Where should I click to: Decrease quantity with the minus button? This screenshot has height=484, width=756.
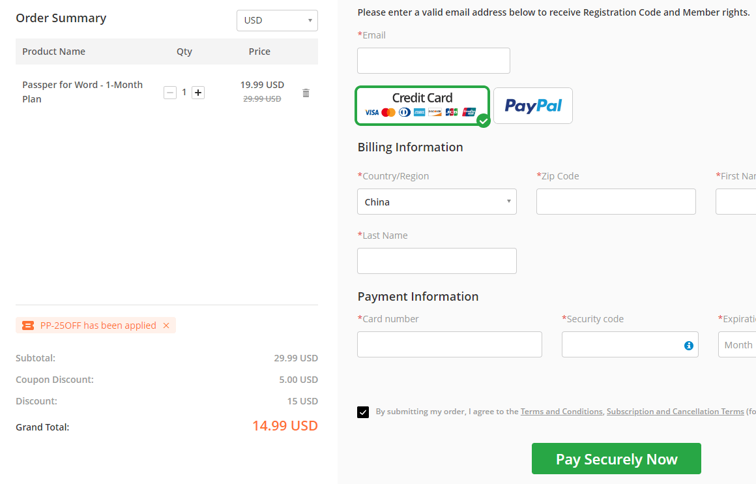[x=169, y=92]
